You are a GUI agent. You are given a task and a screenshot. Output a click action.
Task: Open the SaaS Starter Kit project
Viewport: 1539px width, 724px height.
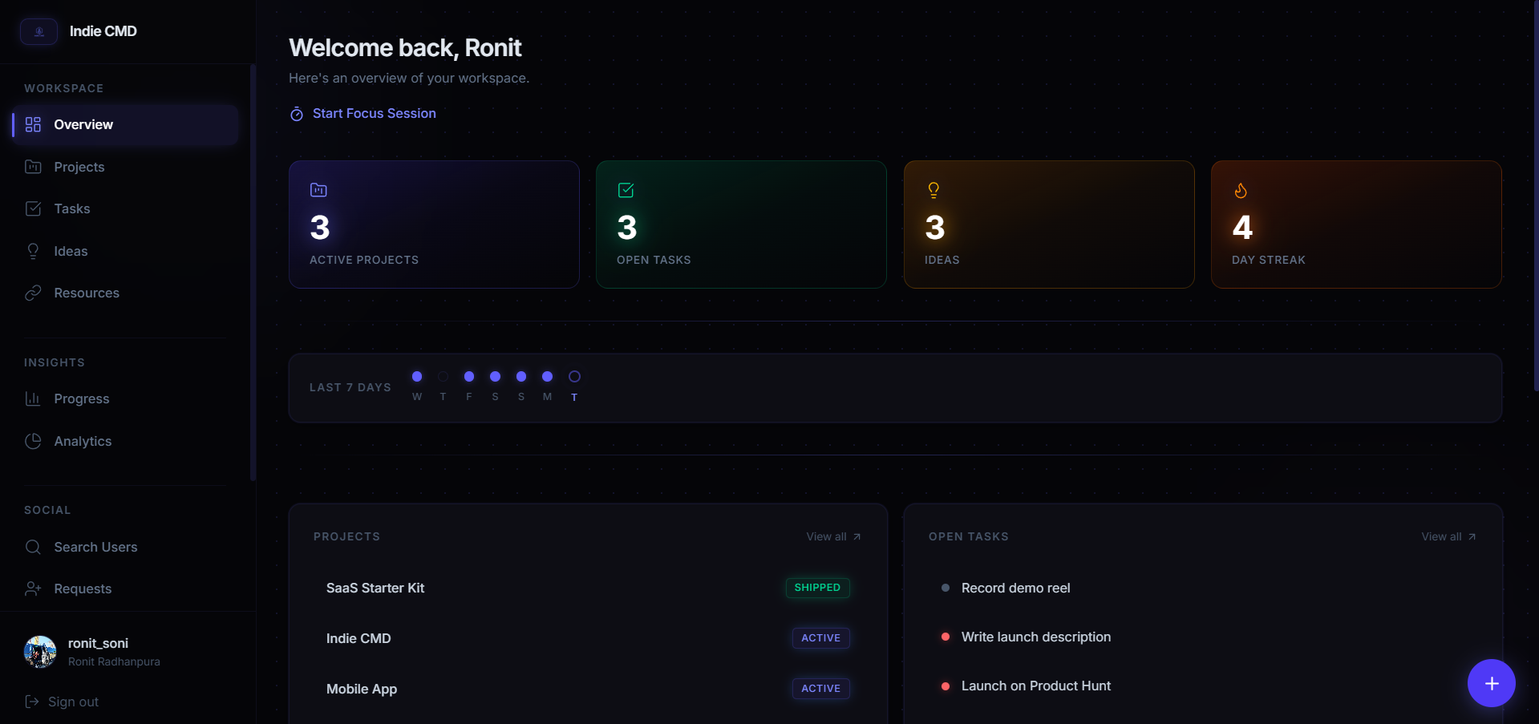[588, 588]
